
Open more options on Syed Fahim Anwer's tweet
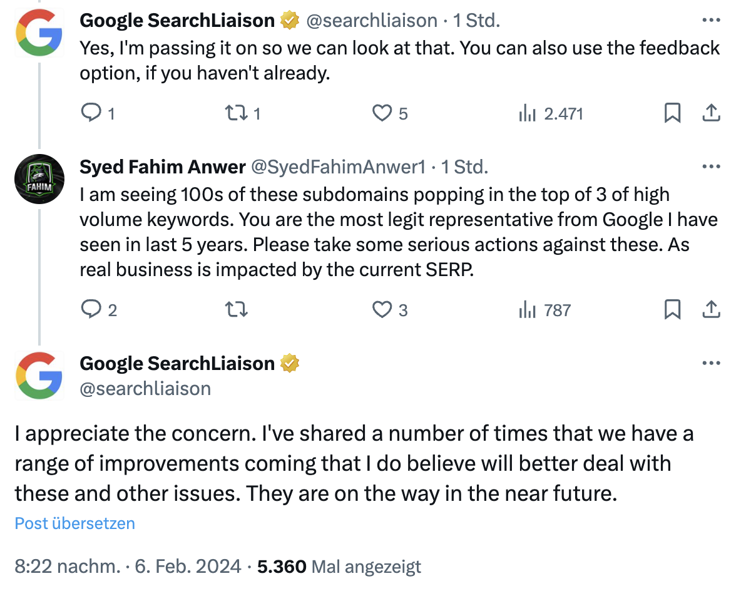point(711,166)
